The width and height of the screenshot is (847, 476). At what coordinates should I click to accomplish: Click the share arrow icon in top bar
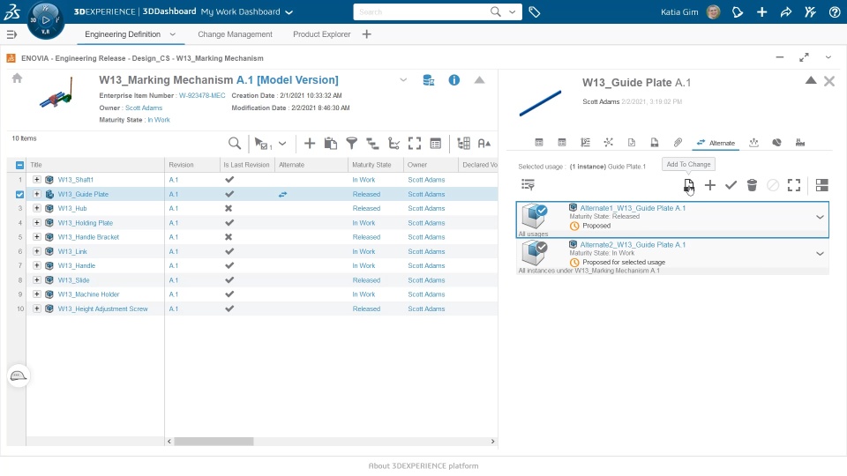pos(786,11)
